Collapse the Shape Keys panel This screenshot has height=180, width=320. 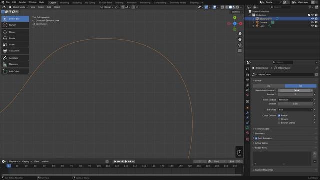[x=261, y=148]
